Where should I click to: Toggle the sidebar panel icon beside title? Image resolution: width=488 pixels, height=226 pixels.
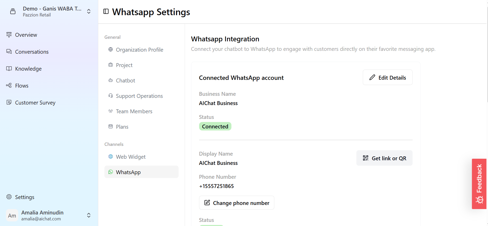[x=106, y=11]
